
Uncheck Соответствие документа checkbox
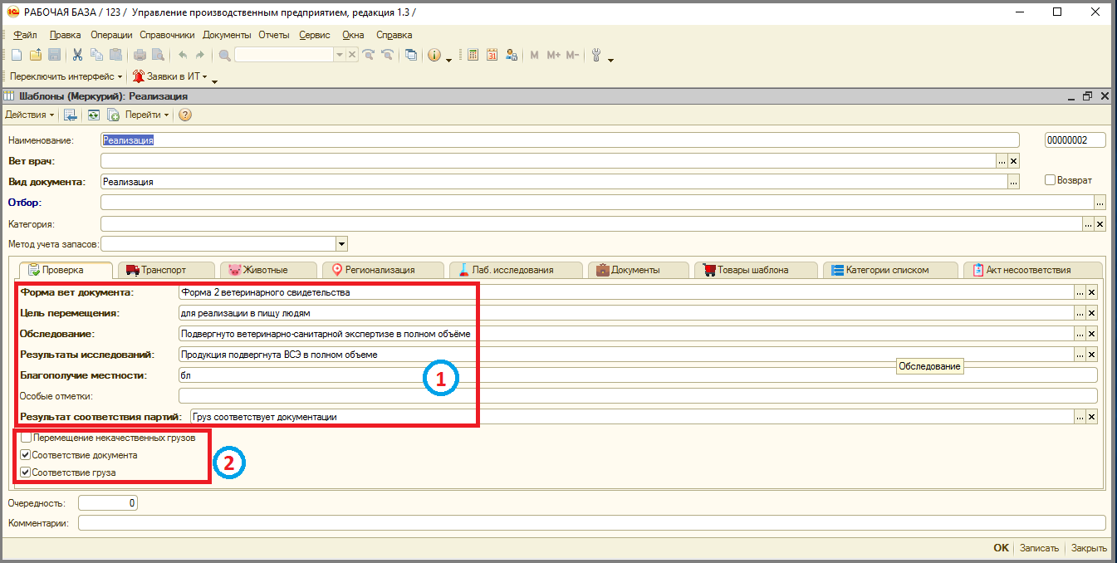pos(26,455)
